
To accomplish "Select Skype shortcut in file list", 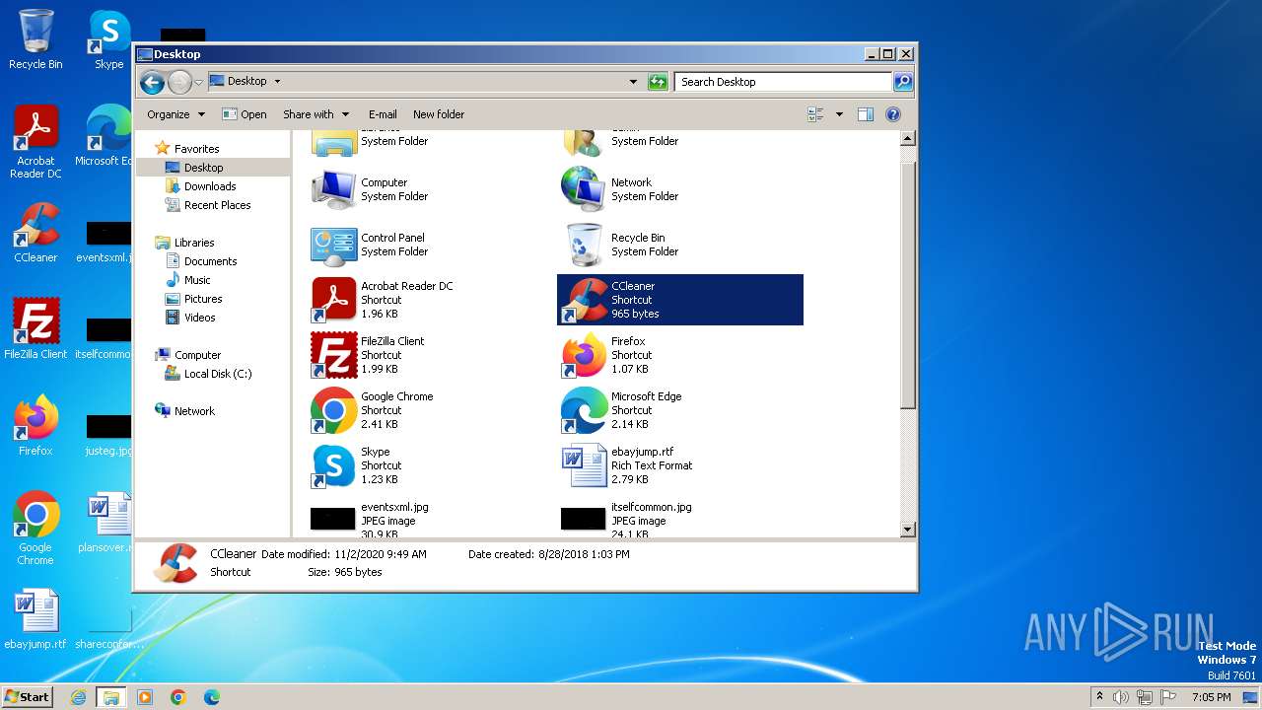I will [333, 465].
